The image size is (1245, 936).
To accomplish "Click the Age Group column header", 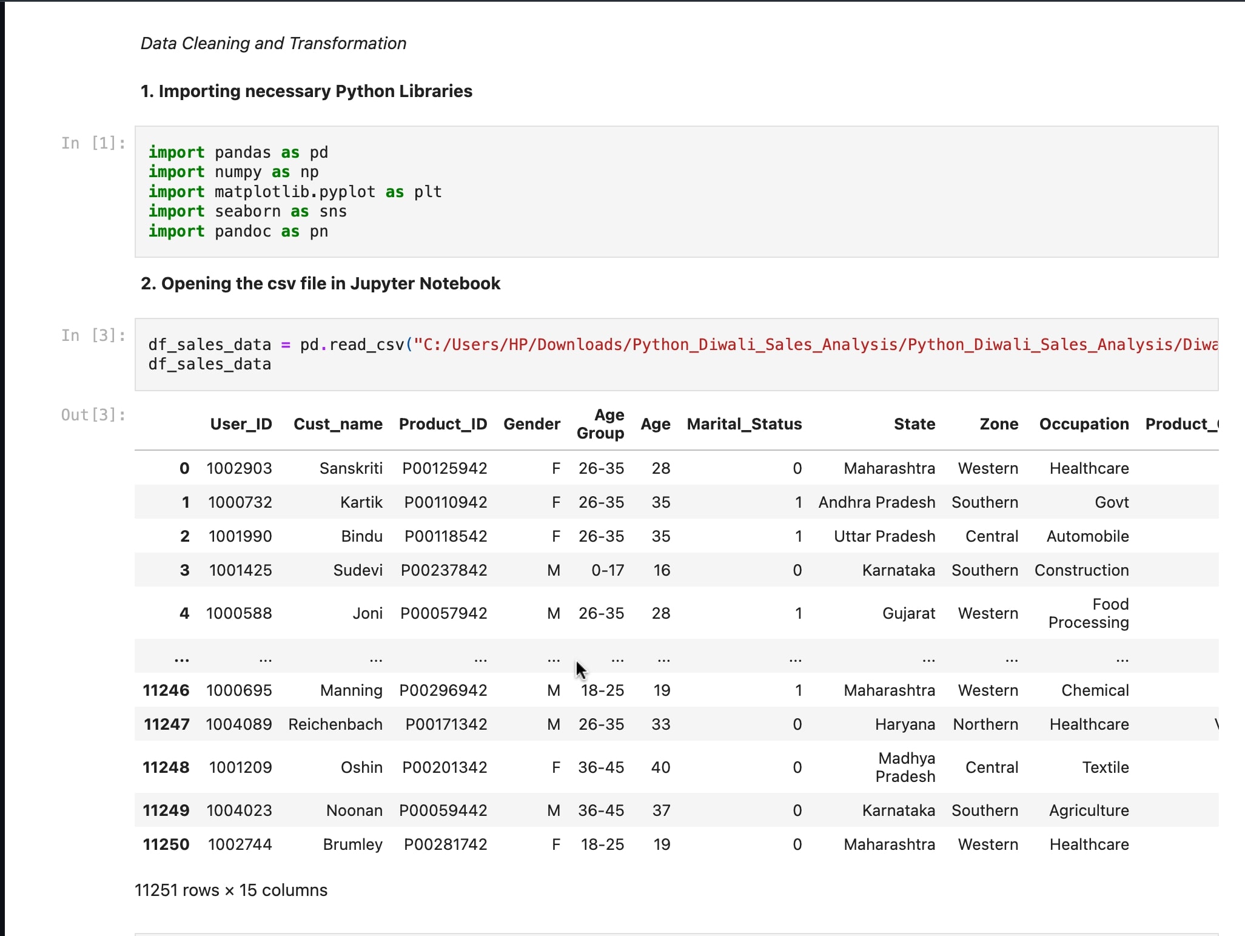I will (x=600, y=424).
